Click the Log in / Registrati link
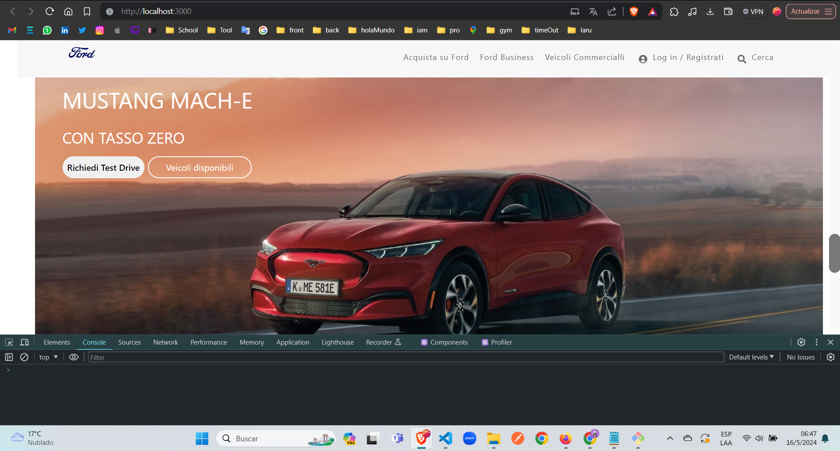 click(688, 57)
